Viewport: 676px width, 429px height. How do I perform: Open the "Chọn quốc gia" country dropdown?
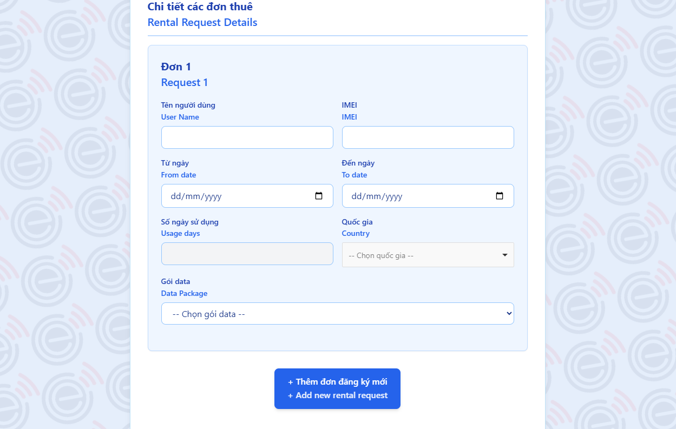[x=428, y=255]
